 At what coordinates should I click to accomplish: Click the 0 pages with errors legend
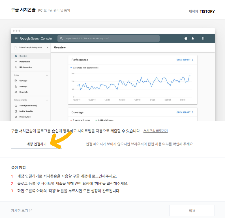coord(80,120)
